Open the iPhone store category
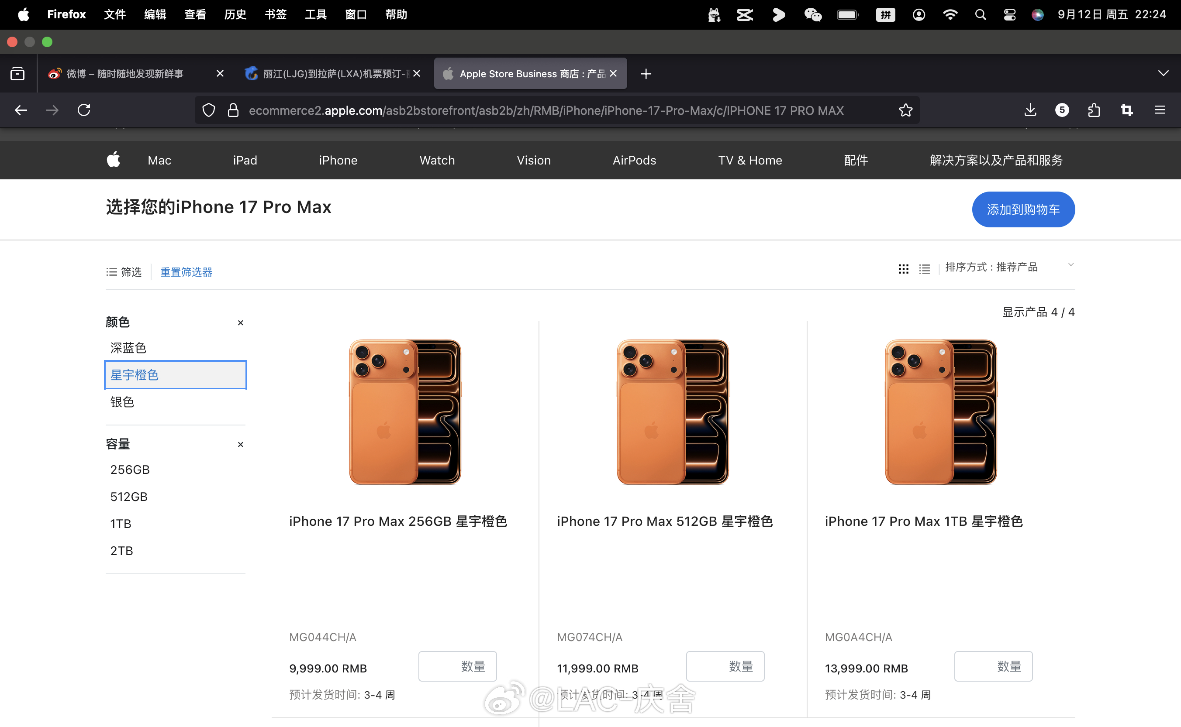This screenshot has width=1181, height=727. (338, 160)
